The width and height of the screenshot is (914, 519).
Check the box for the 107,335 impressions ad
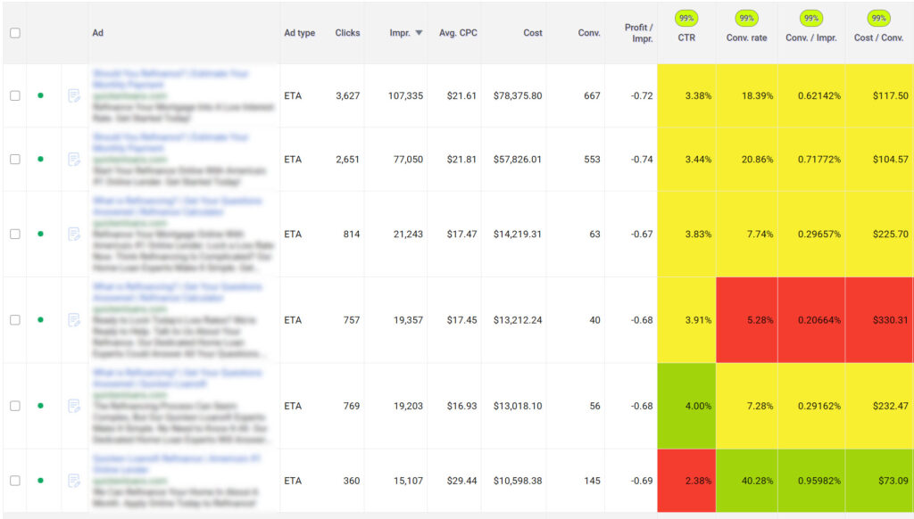point(15,95)
